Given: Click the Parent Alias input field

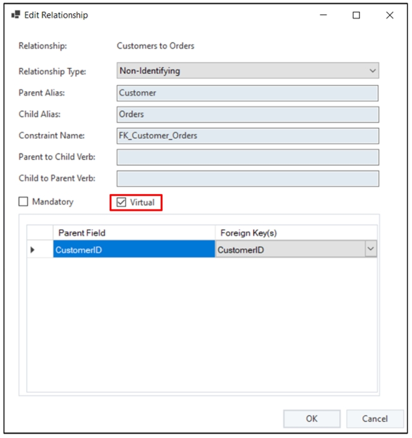Looking at the screenshot, I should [x=248, y=93].
